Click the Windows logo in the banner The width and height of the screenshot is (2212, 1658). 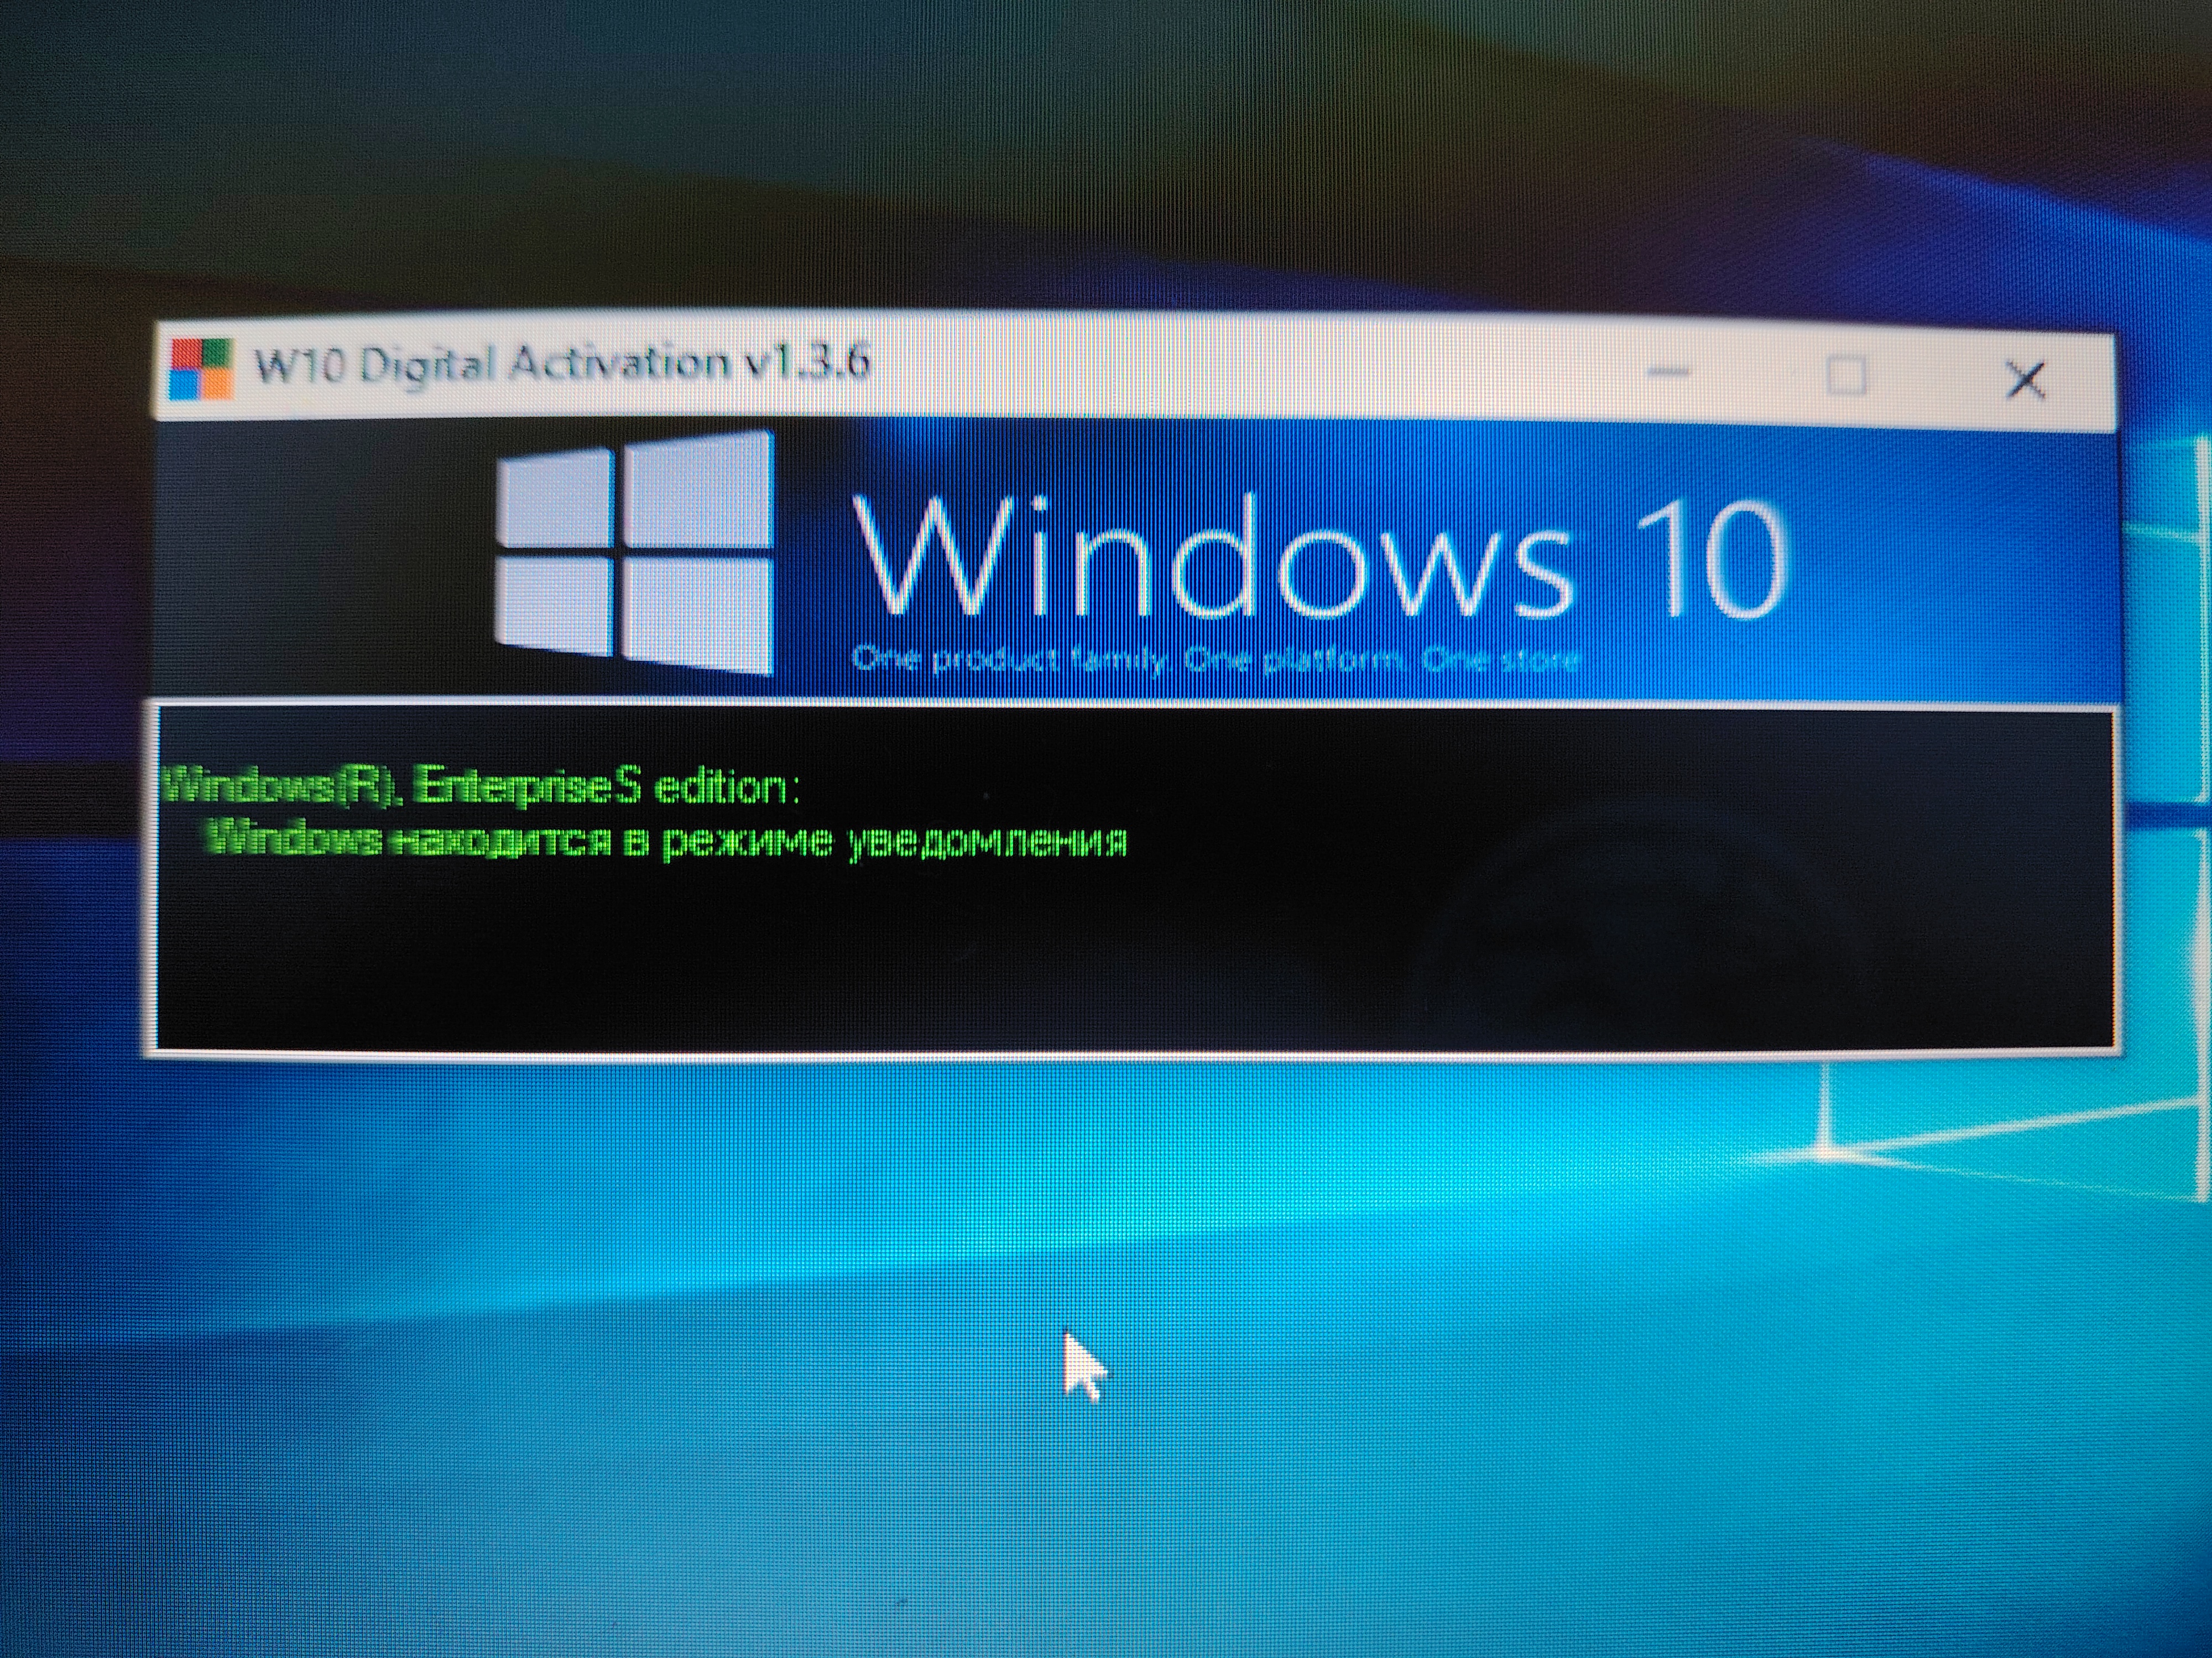point(635,552)
